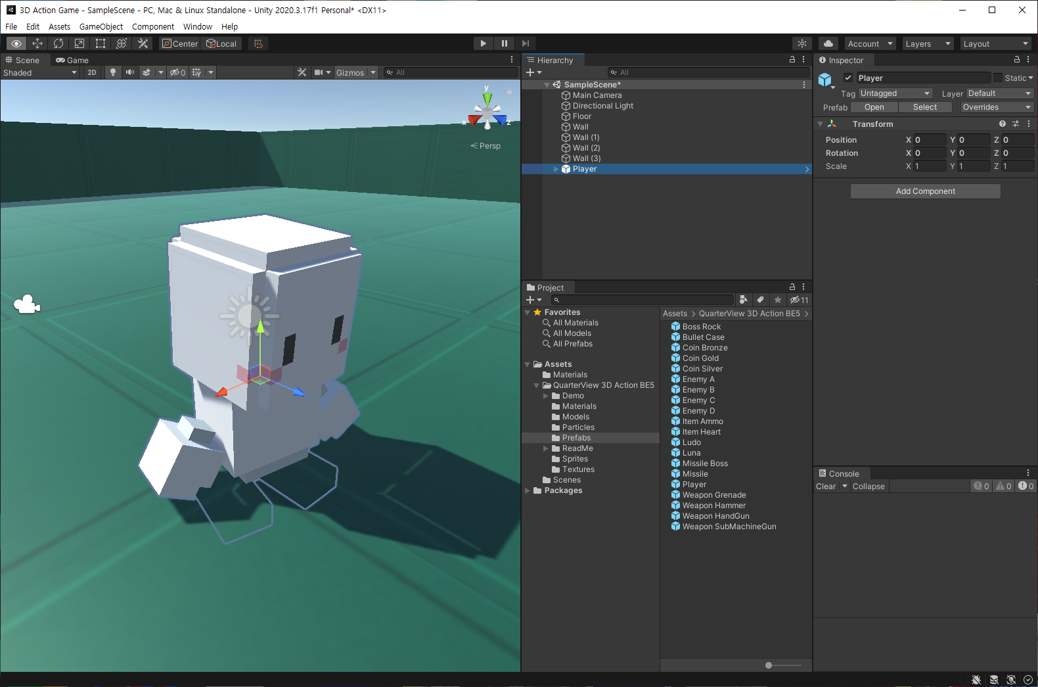This screenshot has height=687, width=1038.
Task: Open the prefab Overrides dropdown
Action: tap(997, 107)
